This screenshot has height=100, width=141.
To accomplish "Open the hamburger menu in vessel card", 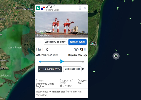I will [x=39, y=42].
